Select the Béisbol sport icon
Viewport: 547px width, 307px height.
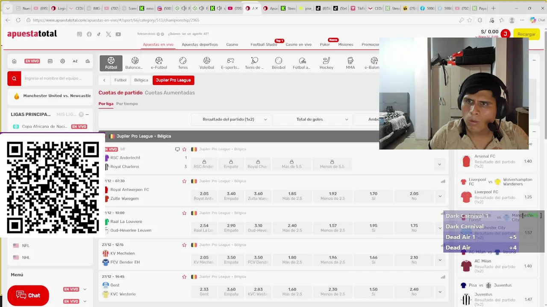point(279,63)
